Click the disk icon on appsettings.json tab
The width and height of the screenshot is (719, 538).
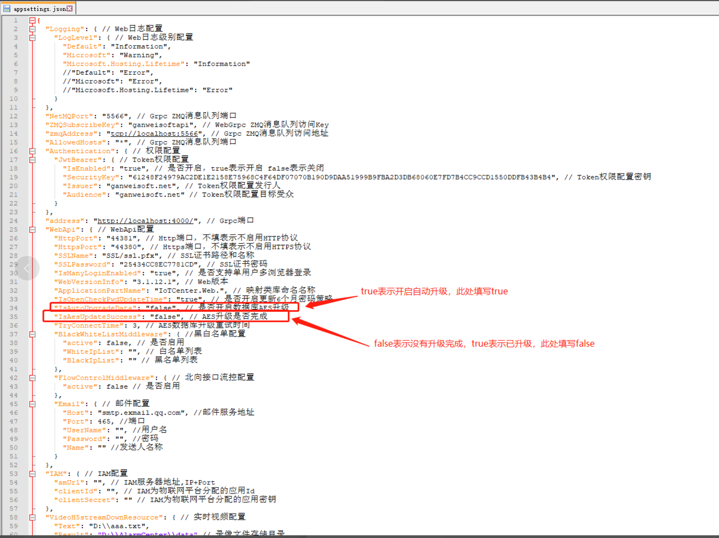[7, 8]
